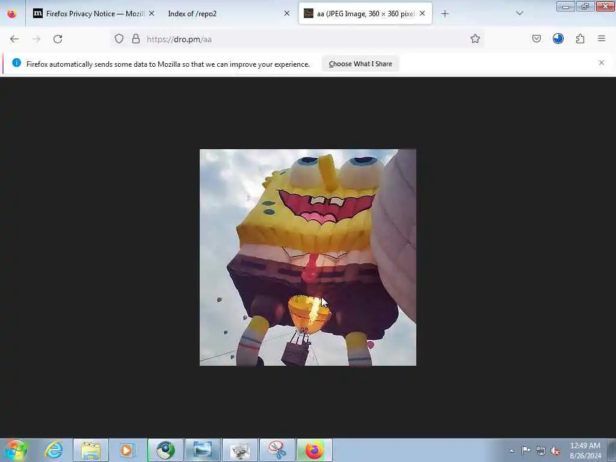Screen dimensions: 616x462
Task: Close the Firefox Privacy Notice tab
Action: pos(152,13)
